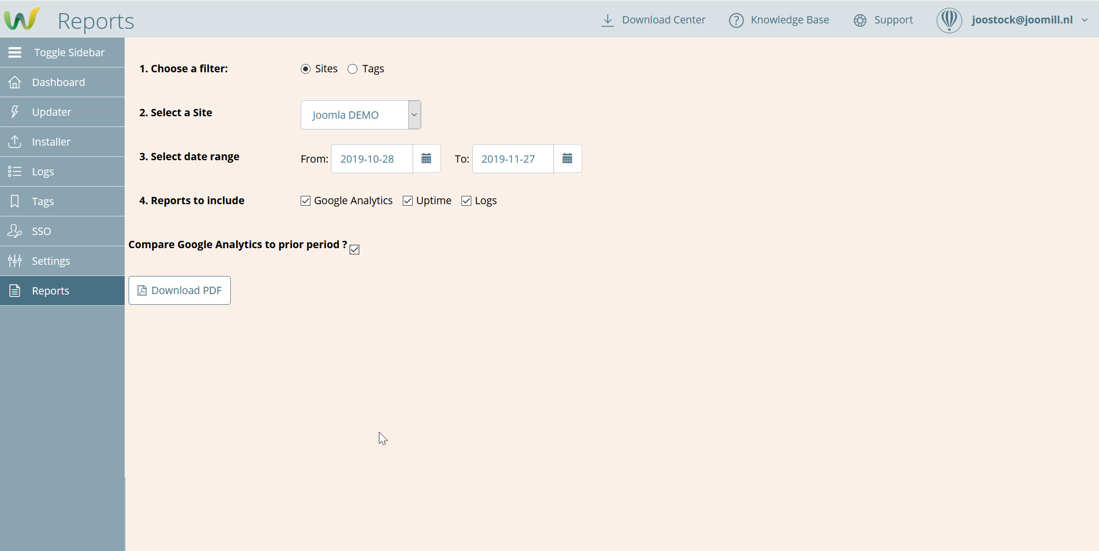Uncheck the Uptime report checkbox
This screenshot has width=1099, height=551.
pos(408,201)
